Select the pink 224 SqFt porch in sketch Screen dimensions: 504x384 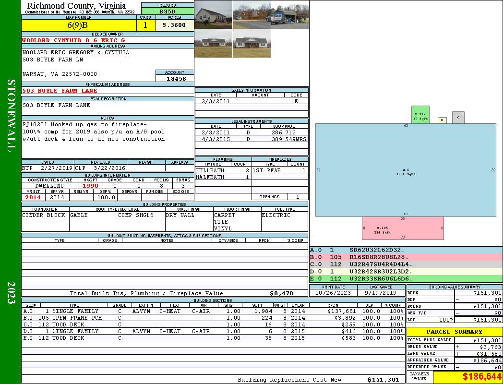(403, 228)
